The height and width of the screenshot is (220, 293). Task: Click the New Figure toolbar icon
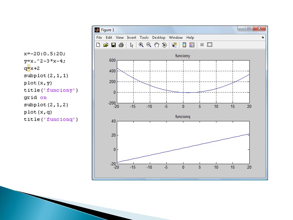pos(98,45)
